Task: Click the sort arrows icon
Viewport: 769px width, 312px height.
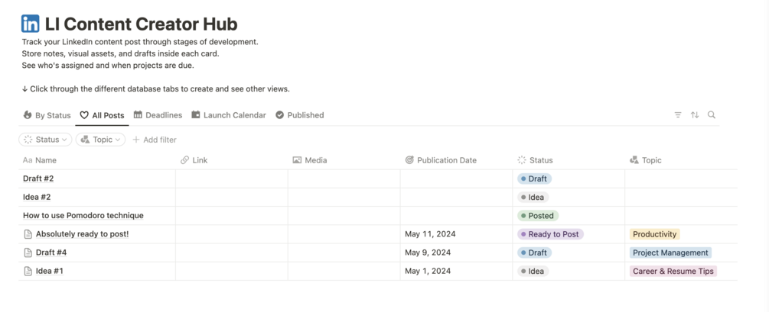Action: coord(695,115)
